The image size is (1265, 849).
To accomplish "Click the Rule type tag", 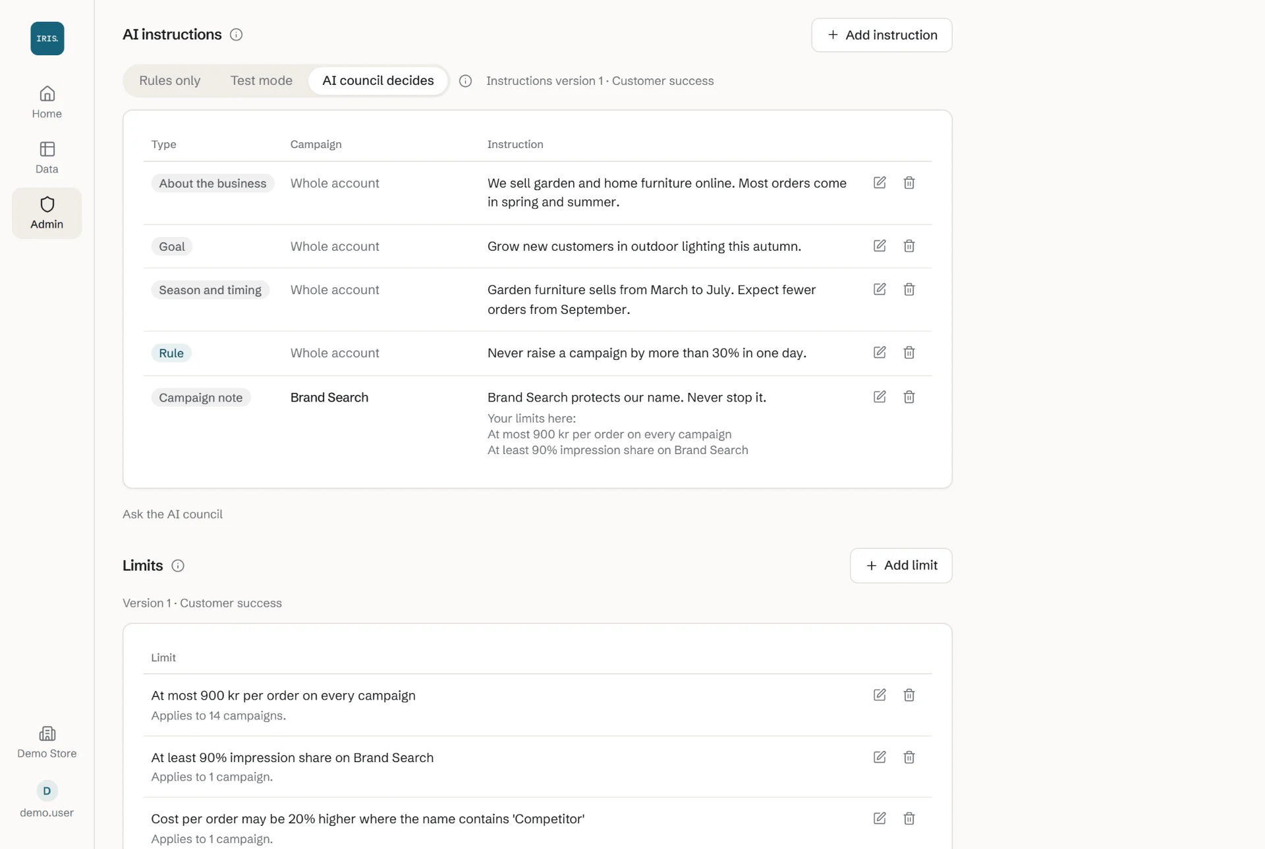I will pos(171,353).
